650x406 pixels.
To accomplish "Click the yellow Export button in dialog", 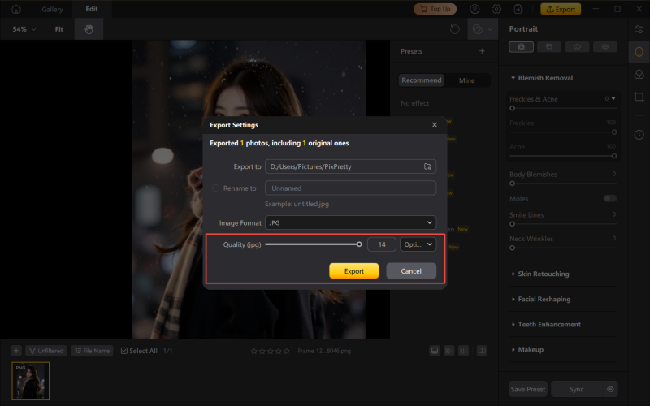I will (353, 271).
